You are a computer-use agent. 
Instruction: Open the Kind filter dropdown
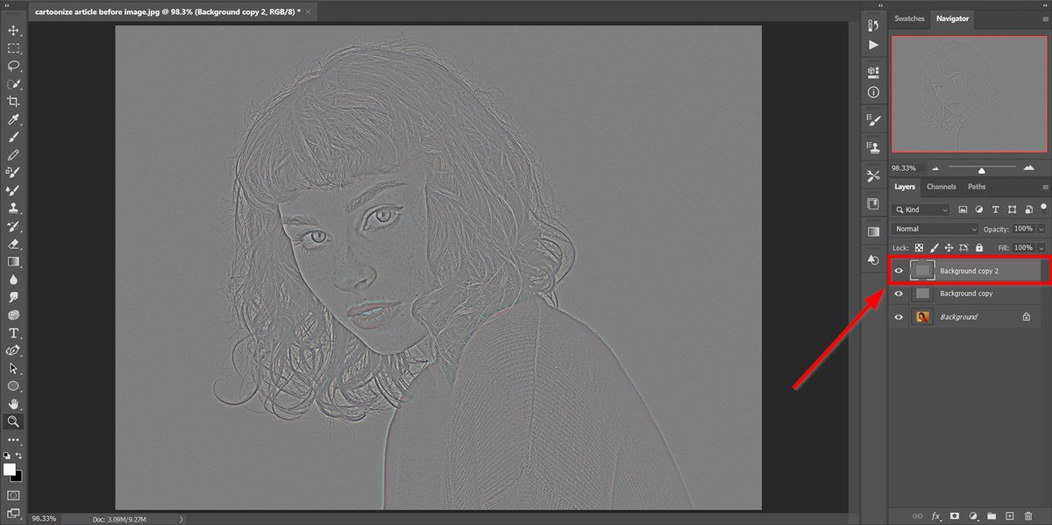[x=920, y=209]
